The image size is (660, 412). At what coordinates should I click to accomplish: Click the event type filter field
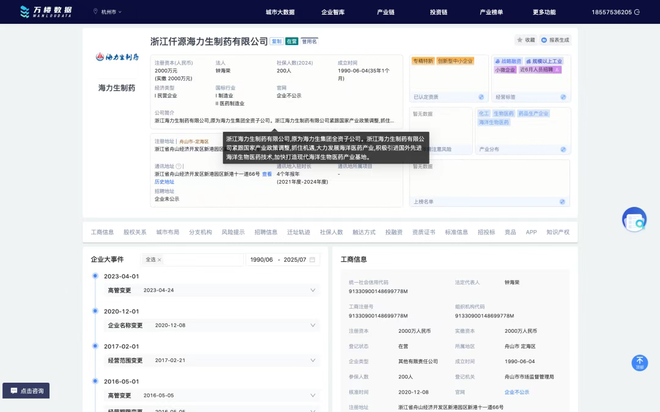click(193, 260)
